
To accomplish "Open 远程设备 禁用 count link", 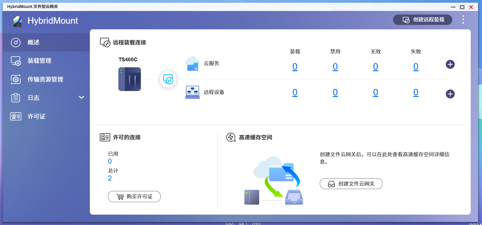I will click(335, 92).
